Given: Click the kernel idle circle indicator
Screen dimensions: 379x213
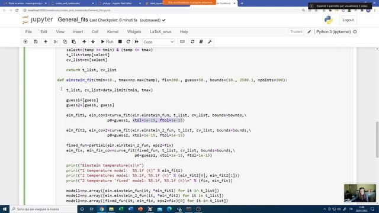Looking at the screenshot, I should pyautogui.click(x=355, y=31).
